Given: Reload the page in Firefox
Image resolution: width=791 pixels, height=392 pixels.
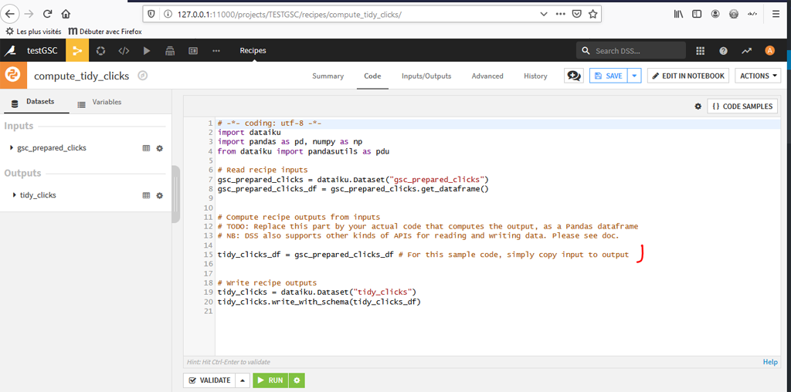Looking at the screenshot, I should click(47, 14).
